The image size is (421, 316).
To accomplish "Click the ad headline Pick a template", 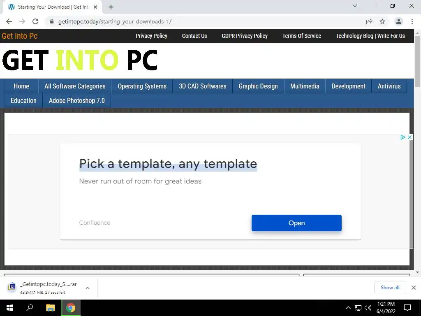I will pyautogui.click(x=168, y=164).
